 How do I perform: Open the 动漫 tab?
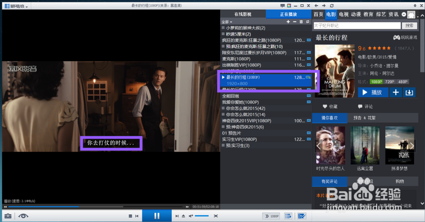[356, 14]
